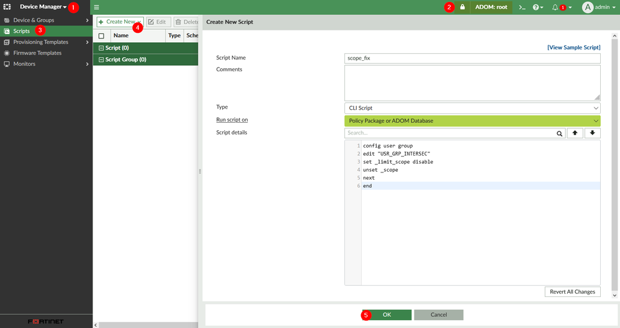This screenshot has width=620, height=328.
Task: Click the hamburger menu toggle icon
Action: pos(97,7)
